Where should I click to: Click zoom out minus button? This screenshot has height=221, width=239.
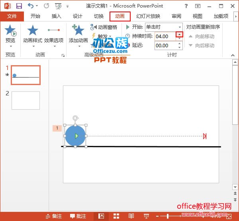tap(157, 216)
